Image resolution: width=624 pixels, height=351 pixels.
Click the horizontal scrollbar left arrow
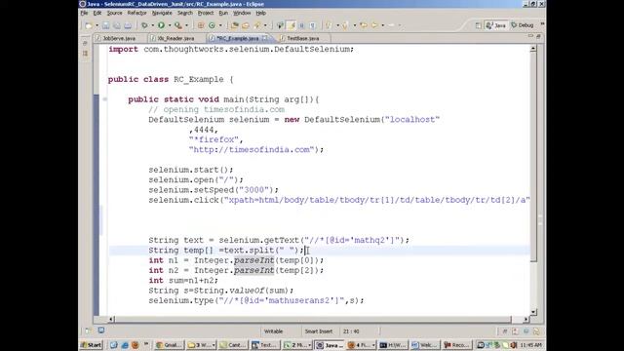(111, 319)
